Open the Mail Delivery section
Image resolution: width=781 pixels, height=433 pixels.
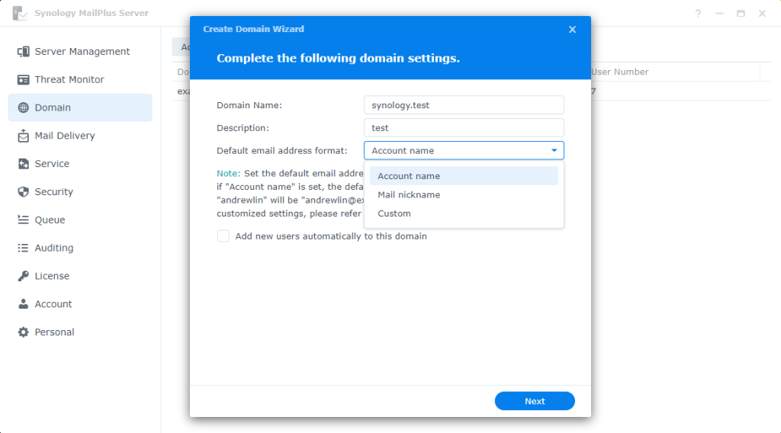[x=80, y=136]
